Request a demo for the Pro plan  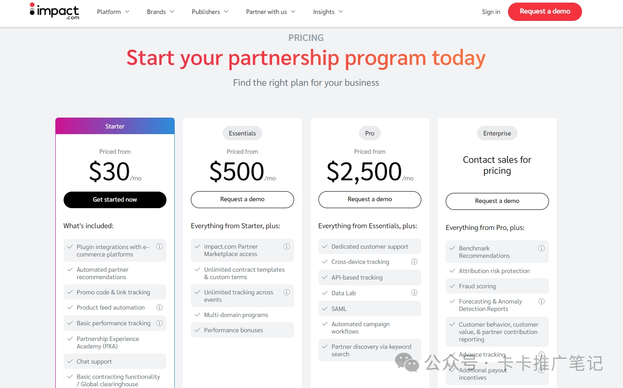click(x=370, y=199)
